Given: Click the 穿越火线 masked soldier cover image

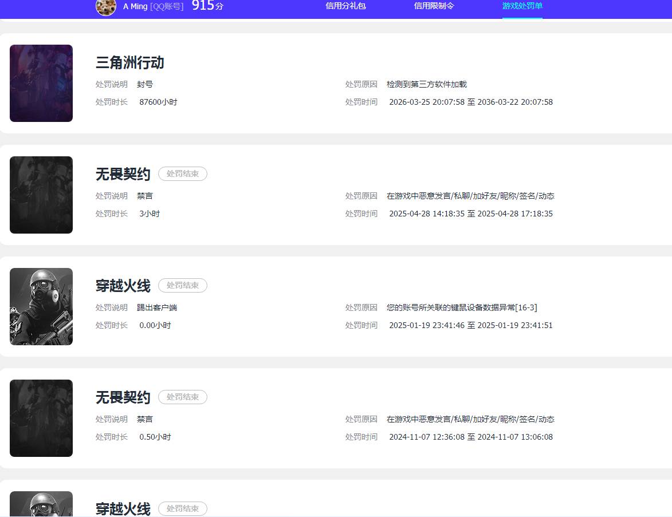Looking at the screenshot, I should pos(41,306).
